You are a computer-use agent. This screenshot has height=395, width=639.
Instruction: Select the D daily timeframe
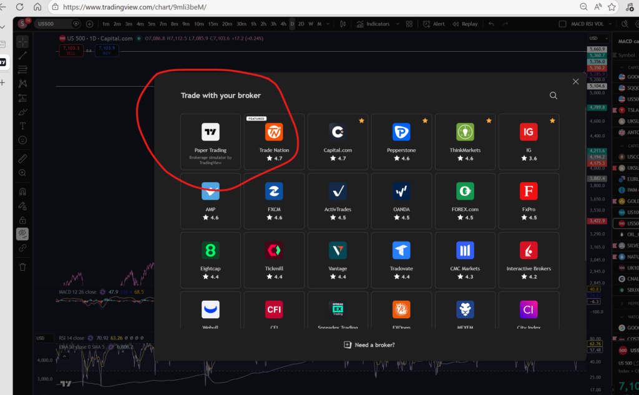point(292,24)
